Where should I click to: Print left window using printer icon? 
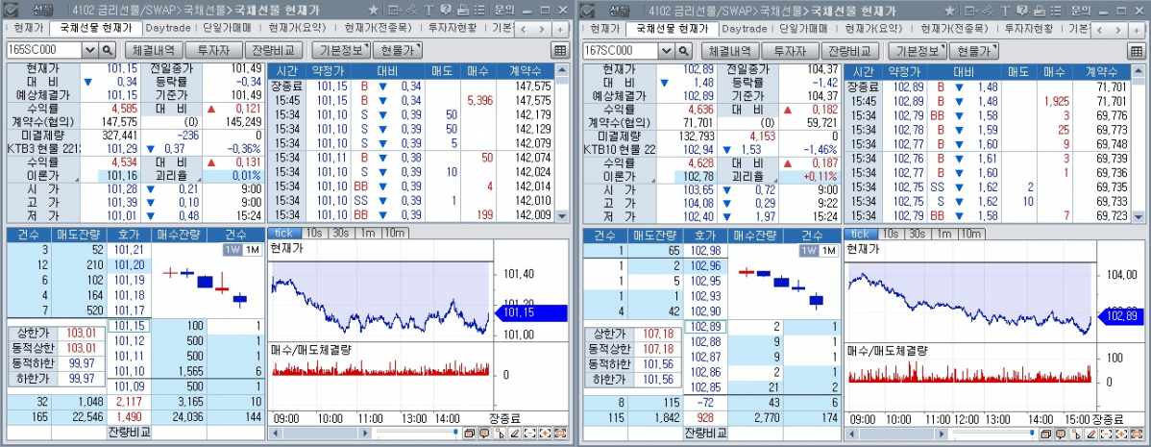[x=462, y=11]
